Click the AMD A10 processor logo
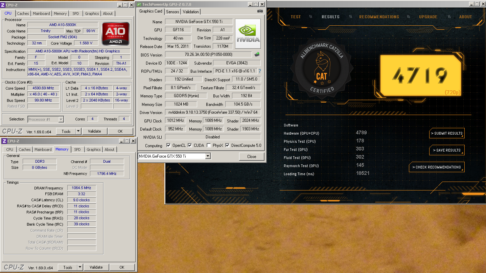486x273 pixels. pyautogui.click(x=116, y=34)
